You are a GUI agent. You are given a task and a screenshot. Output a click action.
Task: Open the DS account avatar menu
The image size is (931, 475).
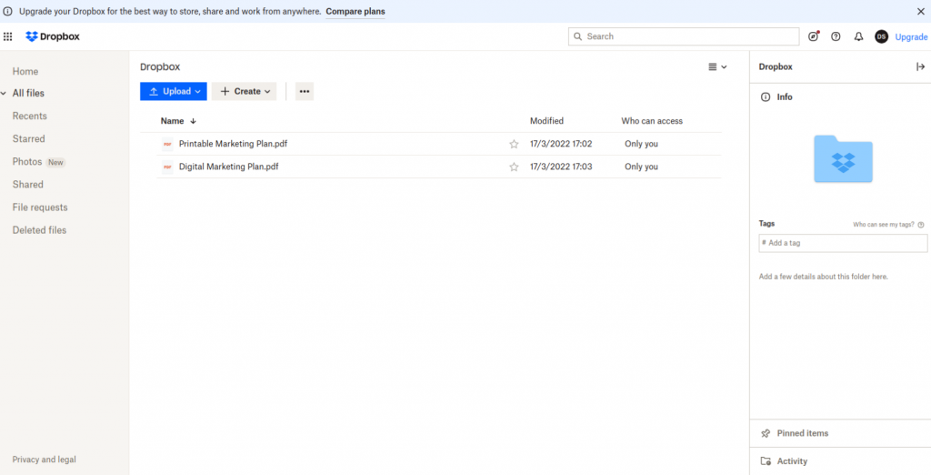click(881, 36)
